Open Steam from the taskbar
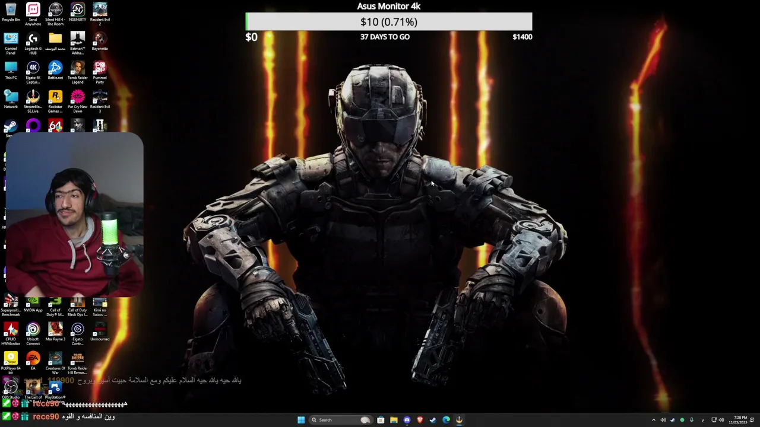The width and height of the screenshot is (760, 427). [x=433, y=420]
